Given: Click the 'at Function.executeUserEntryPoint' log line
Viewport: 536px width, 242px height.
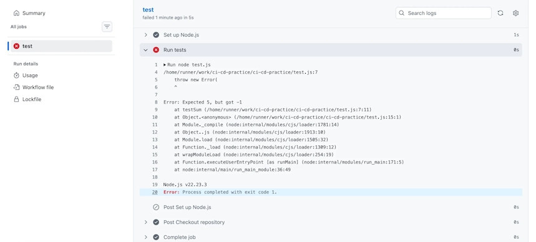Looking at the screenshot, I should click(x=289, y=162).
